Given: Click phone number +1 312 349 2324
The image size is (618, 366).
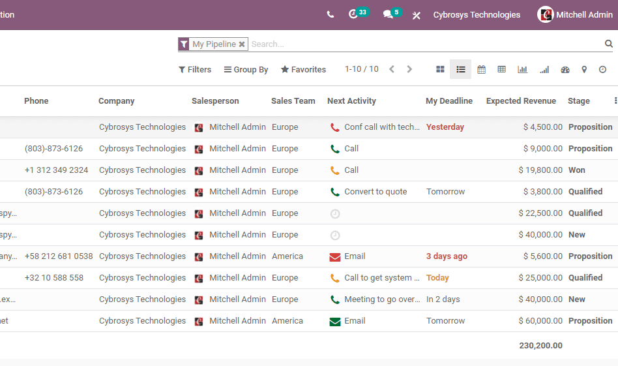Looking at the screenshot, I should pos(56,170).
